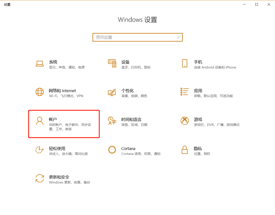Click the text 位置、相机
275x215 pixels.
(x=202, y=154)
